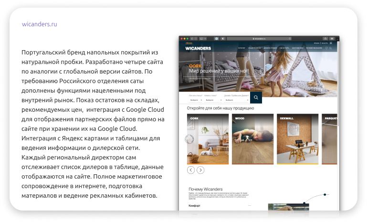
Task: Add a new tab with plus icon
Action: point(338,39)
